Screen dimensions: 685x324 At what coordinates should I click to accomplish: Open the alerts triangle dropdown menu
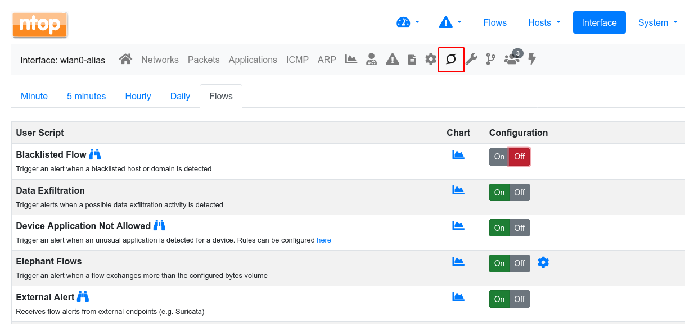pyautogui.click(x=450, y=22)
